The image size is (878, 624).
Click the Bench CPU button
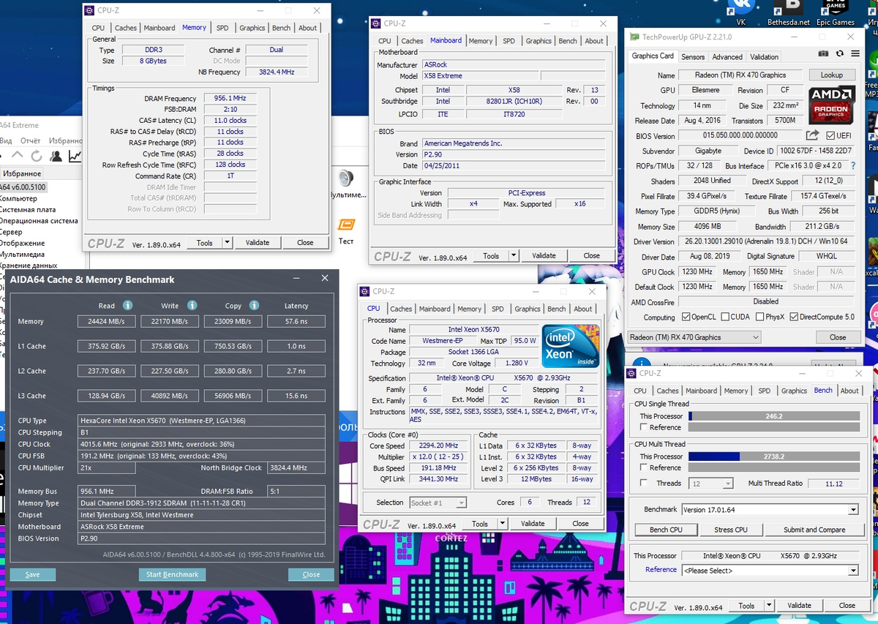coord(666,530)
